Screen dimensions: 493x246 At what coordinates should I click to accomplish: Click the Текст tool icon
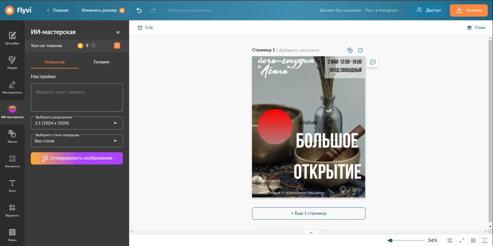(x=12, y=184)
